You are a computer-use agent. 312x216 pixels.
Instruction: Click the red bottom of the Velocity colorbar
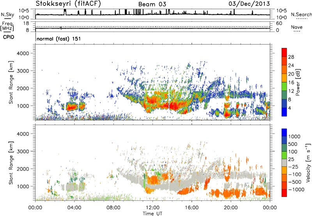(x=284, y=193)
